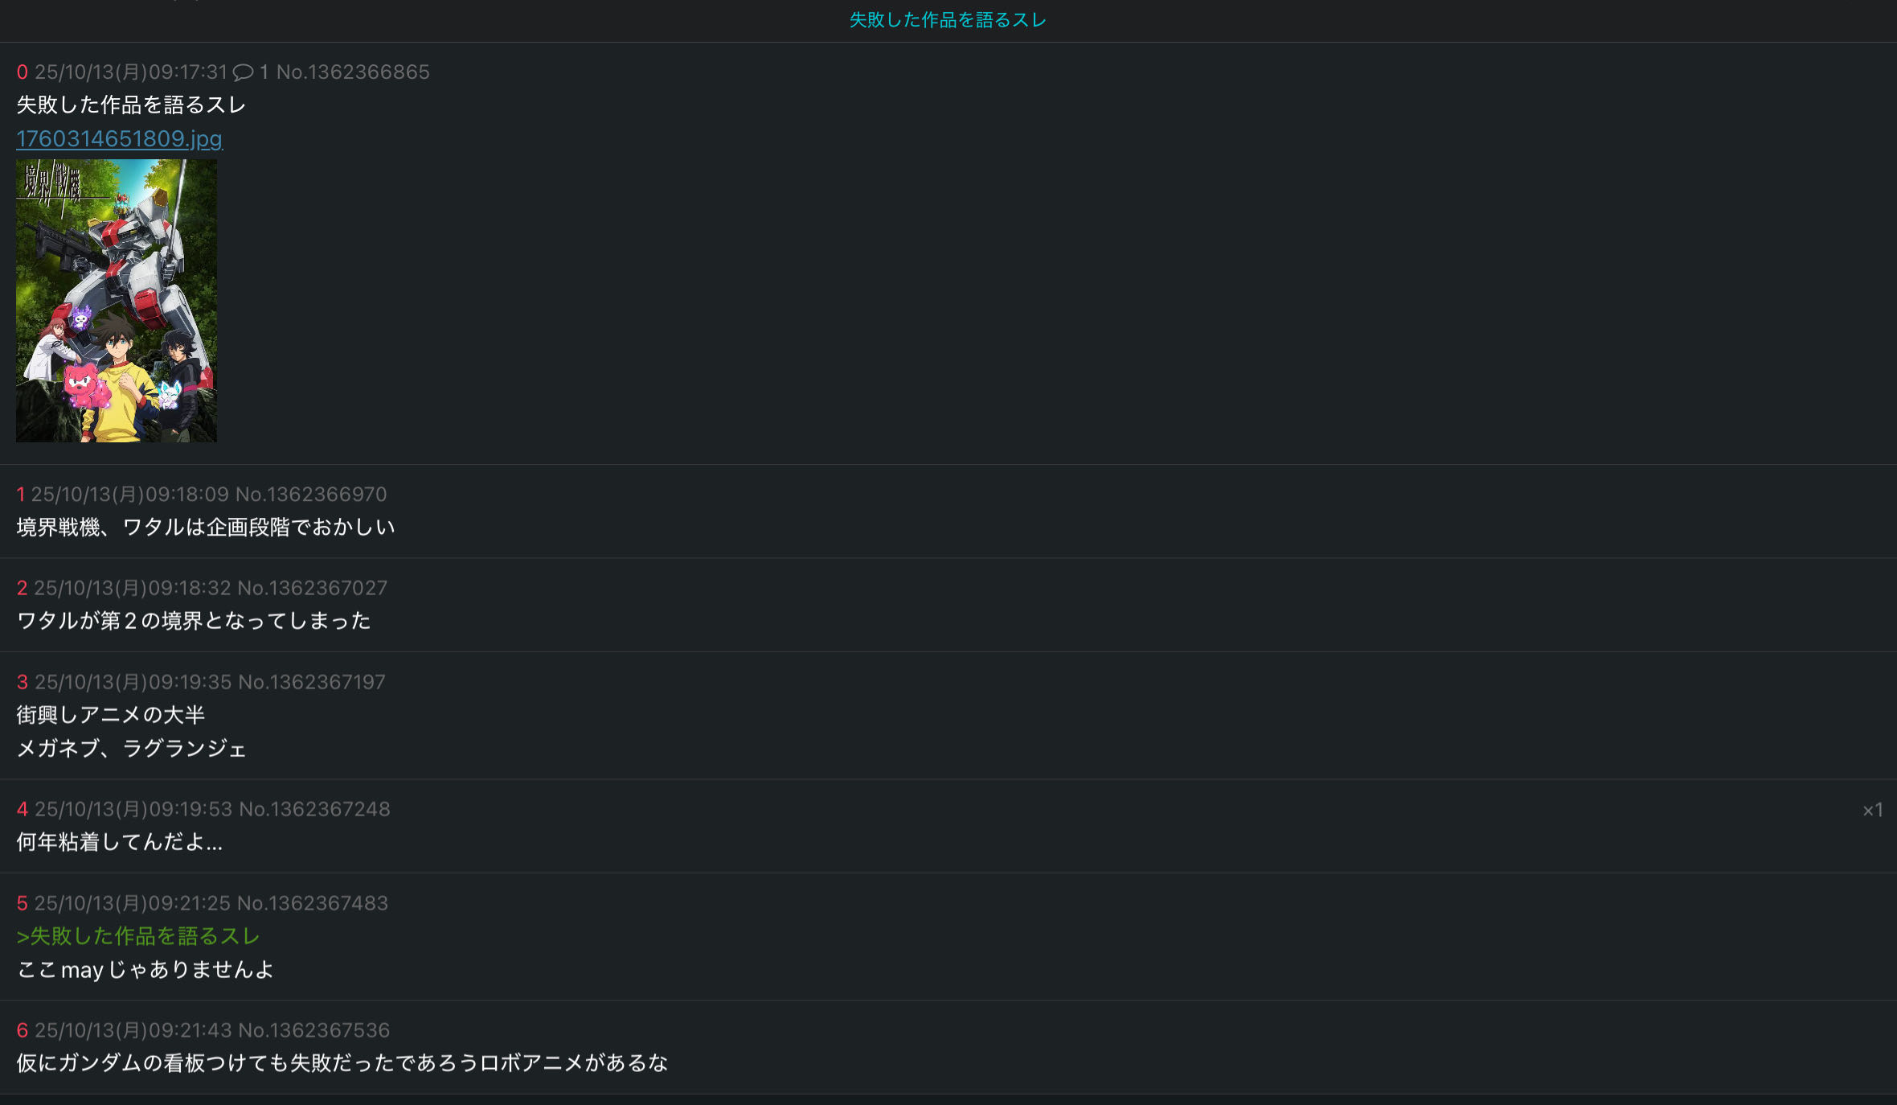This screenshot has width=1897, height=1105.
Task: Click the green quoted text >失敗した作品を語るスレ
Action: (138, 936)
